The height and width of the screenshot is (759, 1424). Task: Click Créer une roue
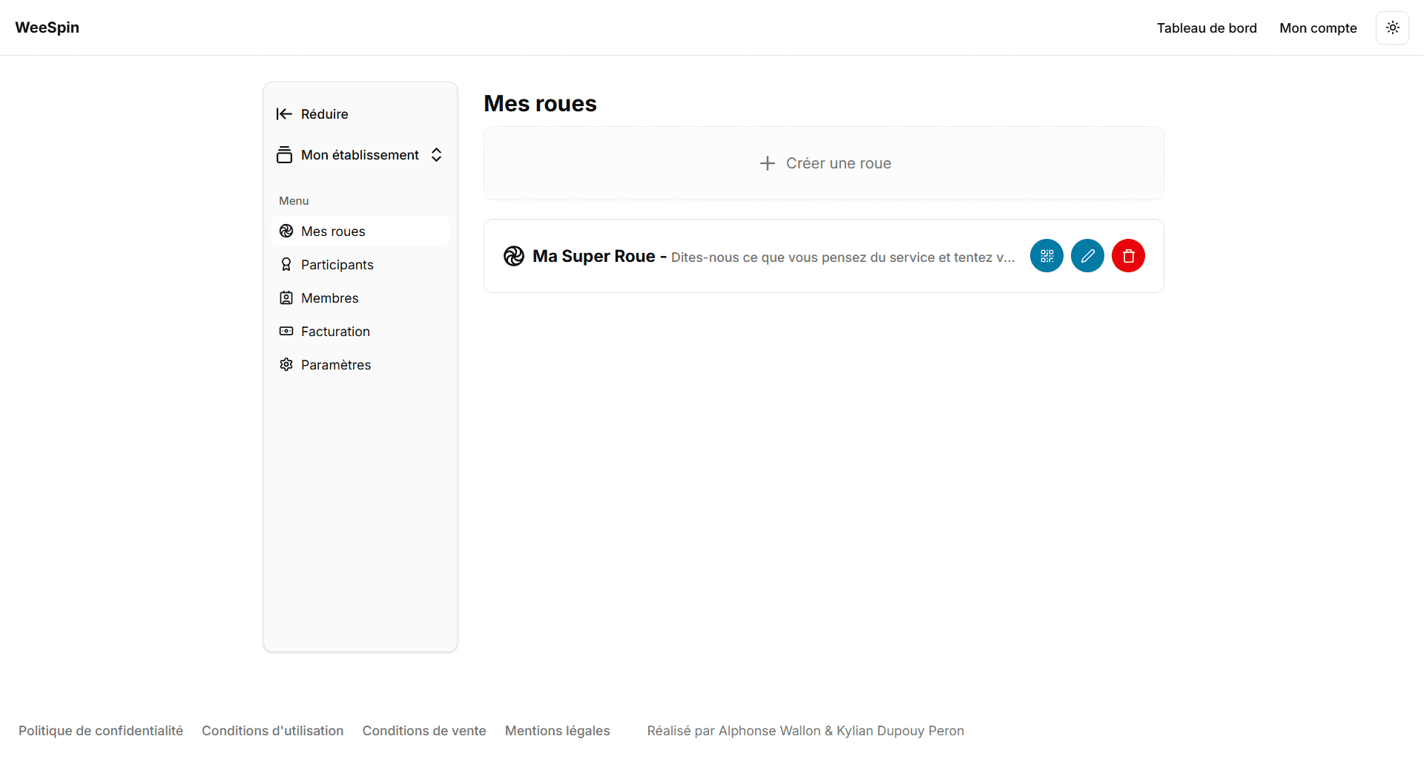click(x=839, y=163)
